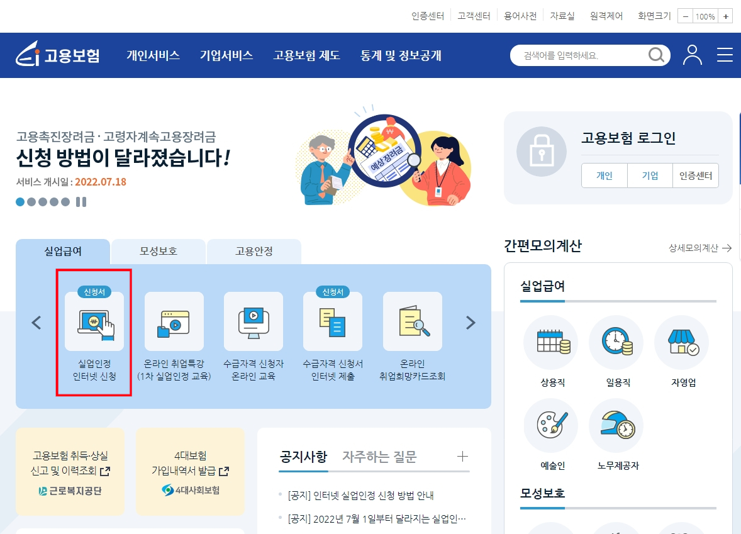Select the 예술인 calculator icon
The height and width of the screenshot is (534, 741).
[551, 425]
